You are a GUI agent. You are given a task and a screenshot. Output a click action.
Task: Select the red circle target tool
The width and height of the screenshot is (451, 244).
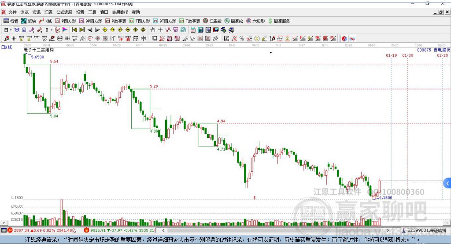click(x=90, y=39)
